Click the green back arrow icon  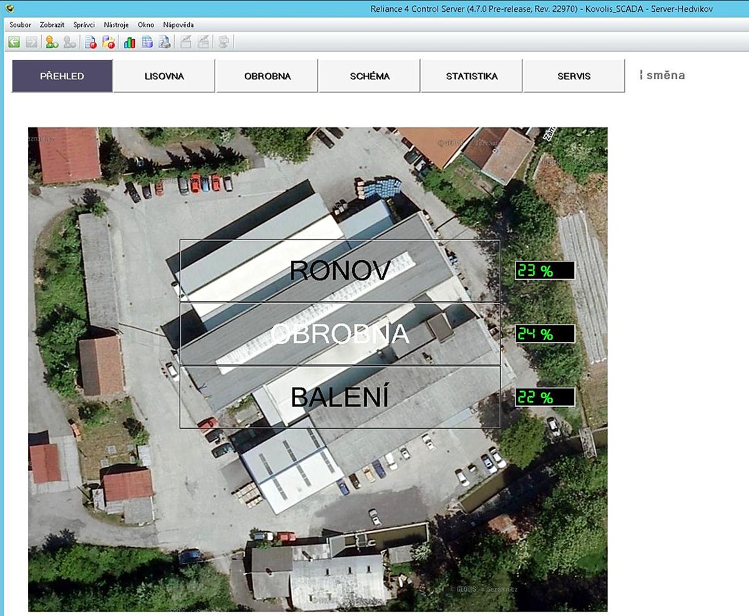[x=14, y=42]
